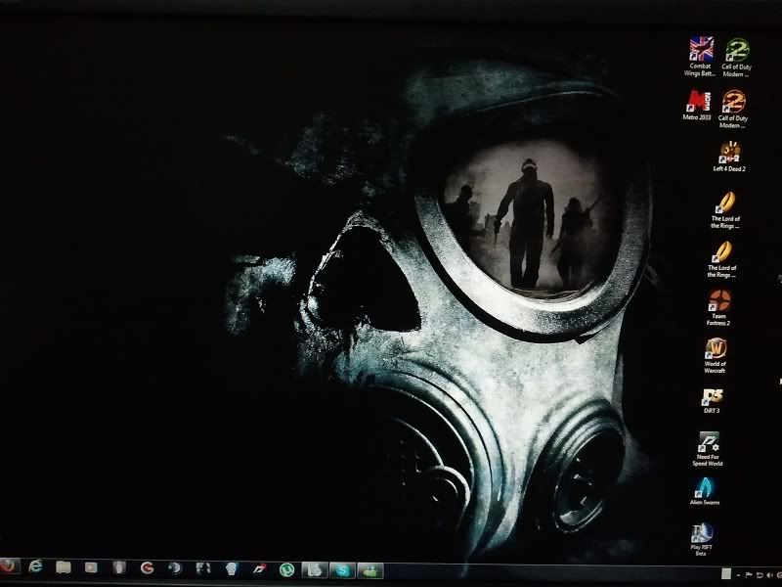Open Windows Media Player taskbar icon

tap(91, 567)
